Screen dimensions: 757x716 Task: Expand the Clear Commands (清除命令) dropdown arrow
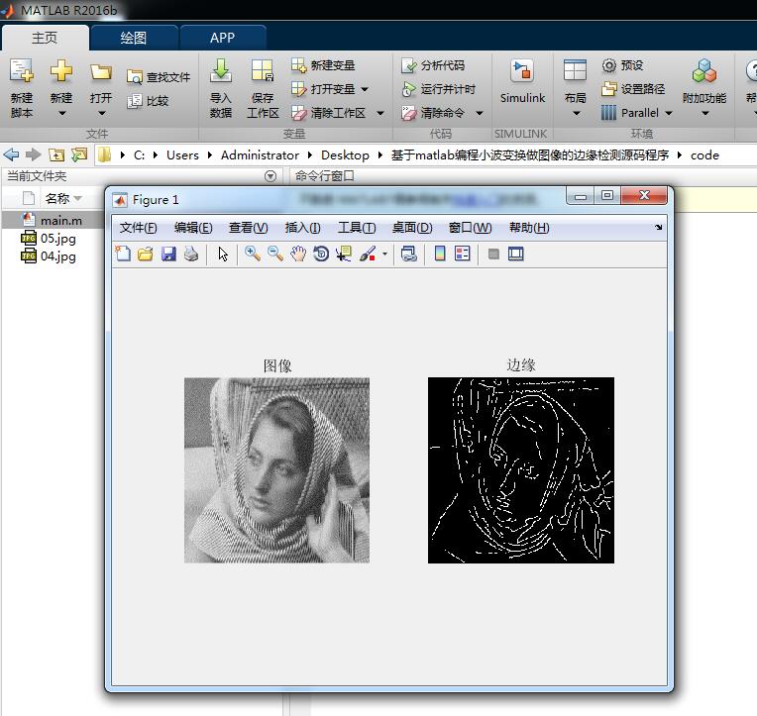[x=480, y=113]
